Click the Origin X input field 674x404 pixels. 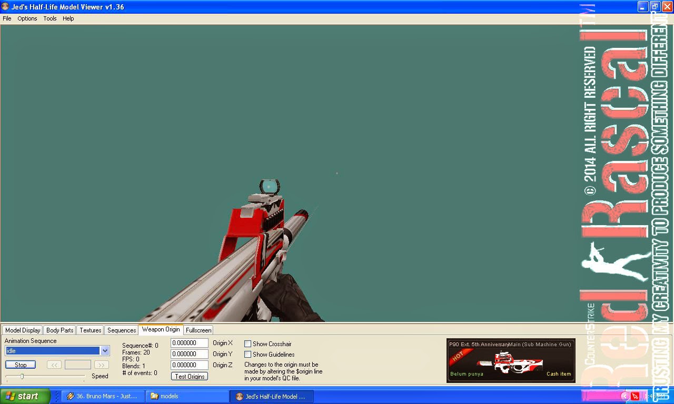(x=190, y=343)
